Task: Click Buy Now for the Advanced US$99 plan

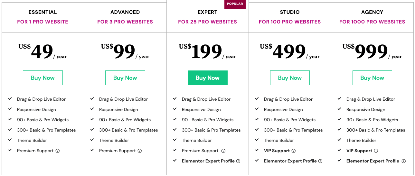Action: 125,78
